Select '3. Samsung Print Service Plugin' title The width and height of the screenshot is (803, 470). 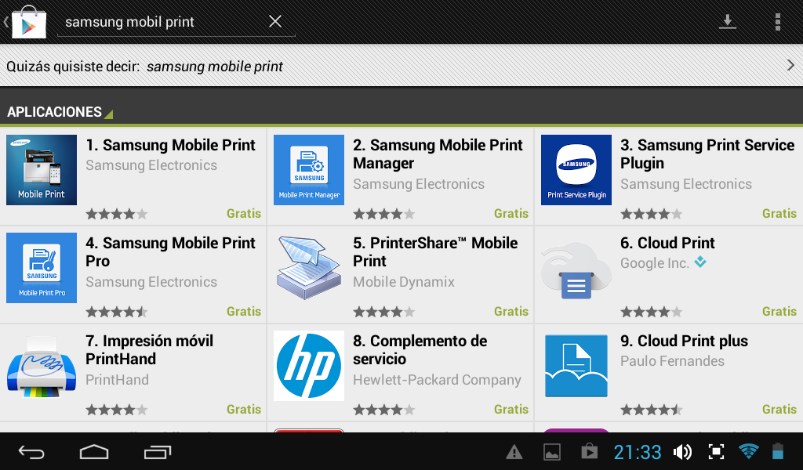pyautogui.click(x=707, y=154)
